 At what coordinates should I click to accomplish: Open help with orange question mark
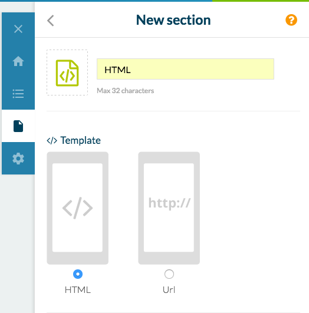(x=291, y=20)
